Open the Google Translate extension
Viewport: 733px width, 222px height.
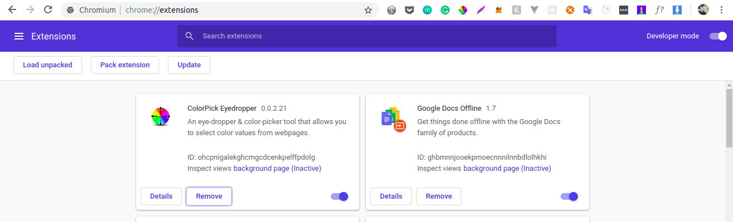tap(588, 10)
